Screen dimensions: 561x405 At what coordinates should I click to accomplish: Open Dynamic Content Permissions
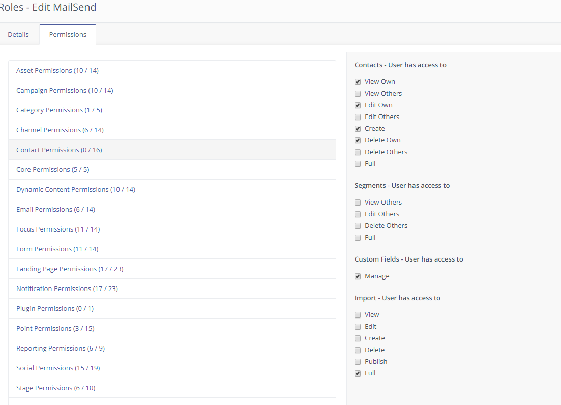76,189
